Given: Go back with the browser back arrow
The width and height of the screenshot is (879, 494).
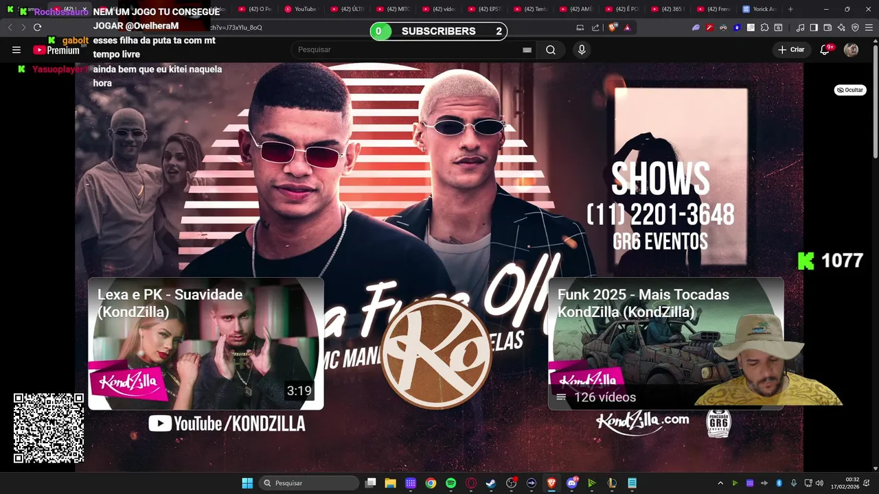Looking at the screenshot, I should (x=10, y=27).
